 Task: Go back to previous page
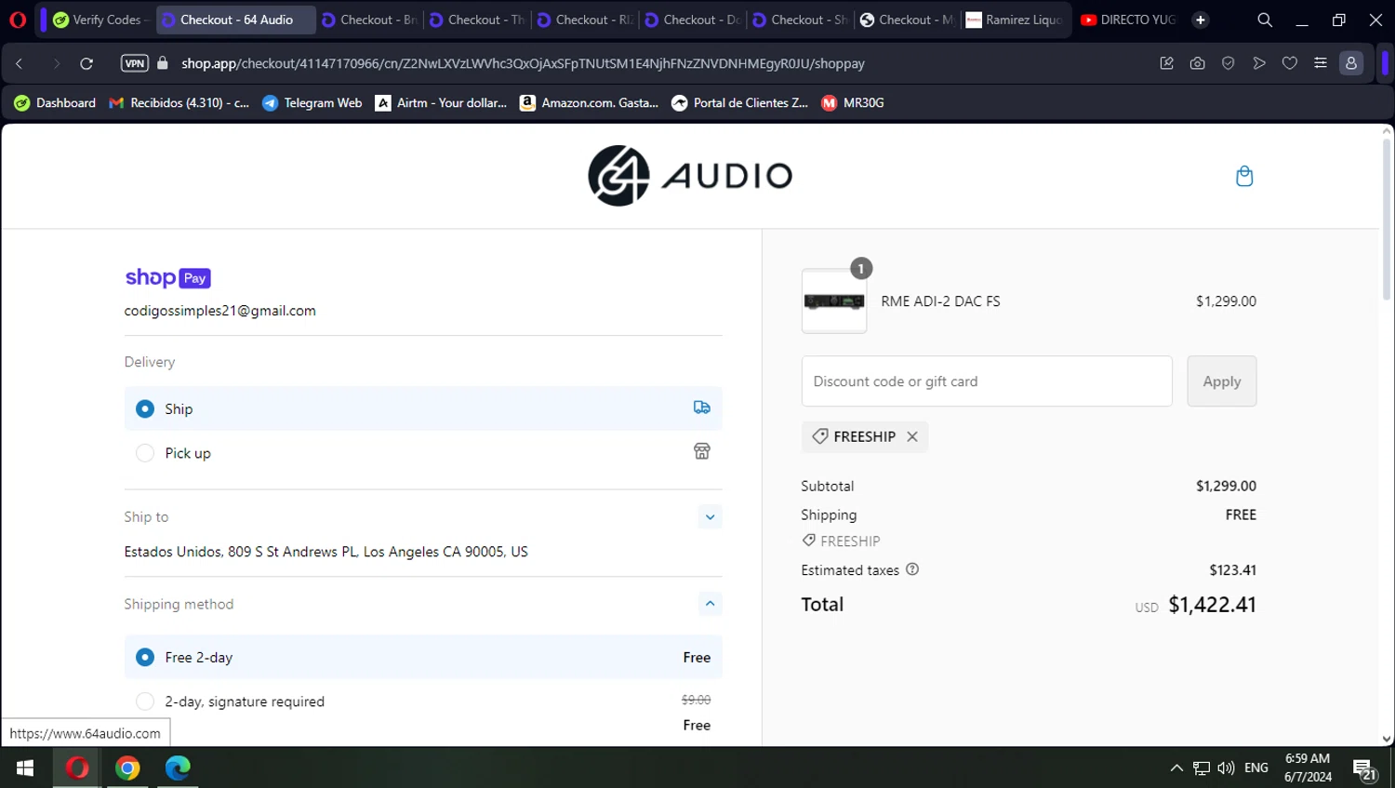pos(20,63)
